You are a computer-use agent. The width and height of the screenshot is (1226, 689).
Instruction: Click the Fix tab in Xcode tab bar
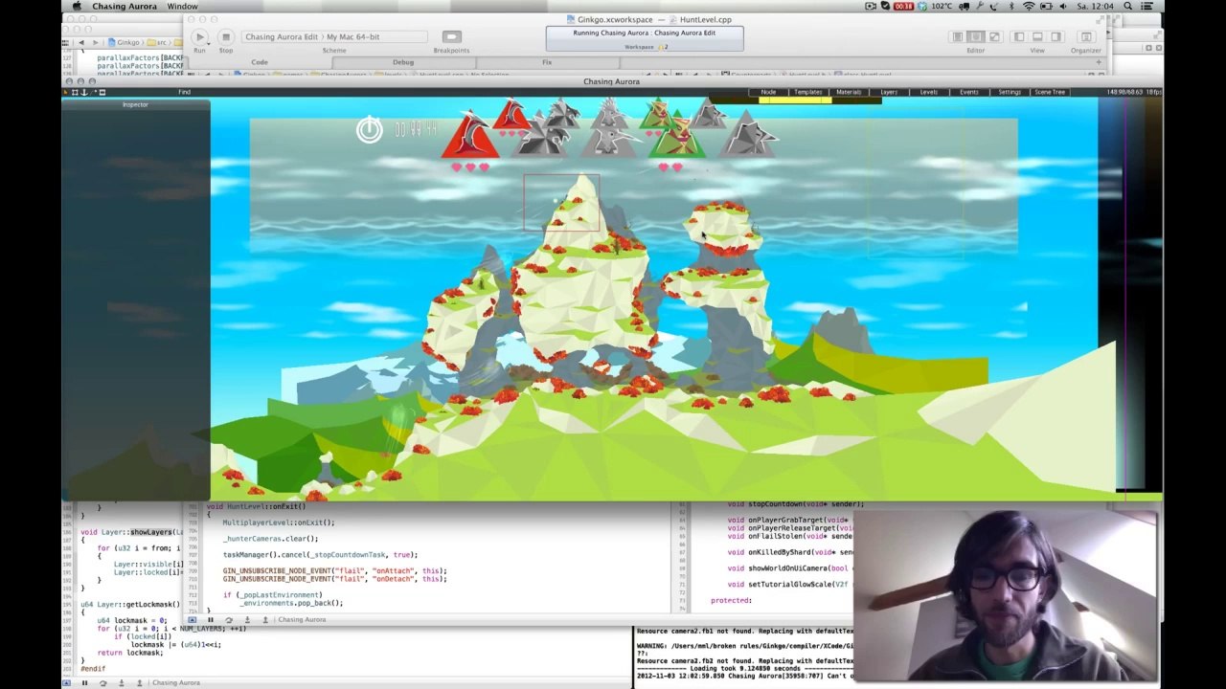[x=547, y=62]
